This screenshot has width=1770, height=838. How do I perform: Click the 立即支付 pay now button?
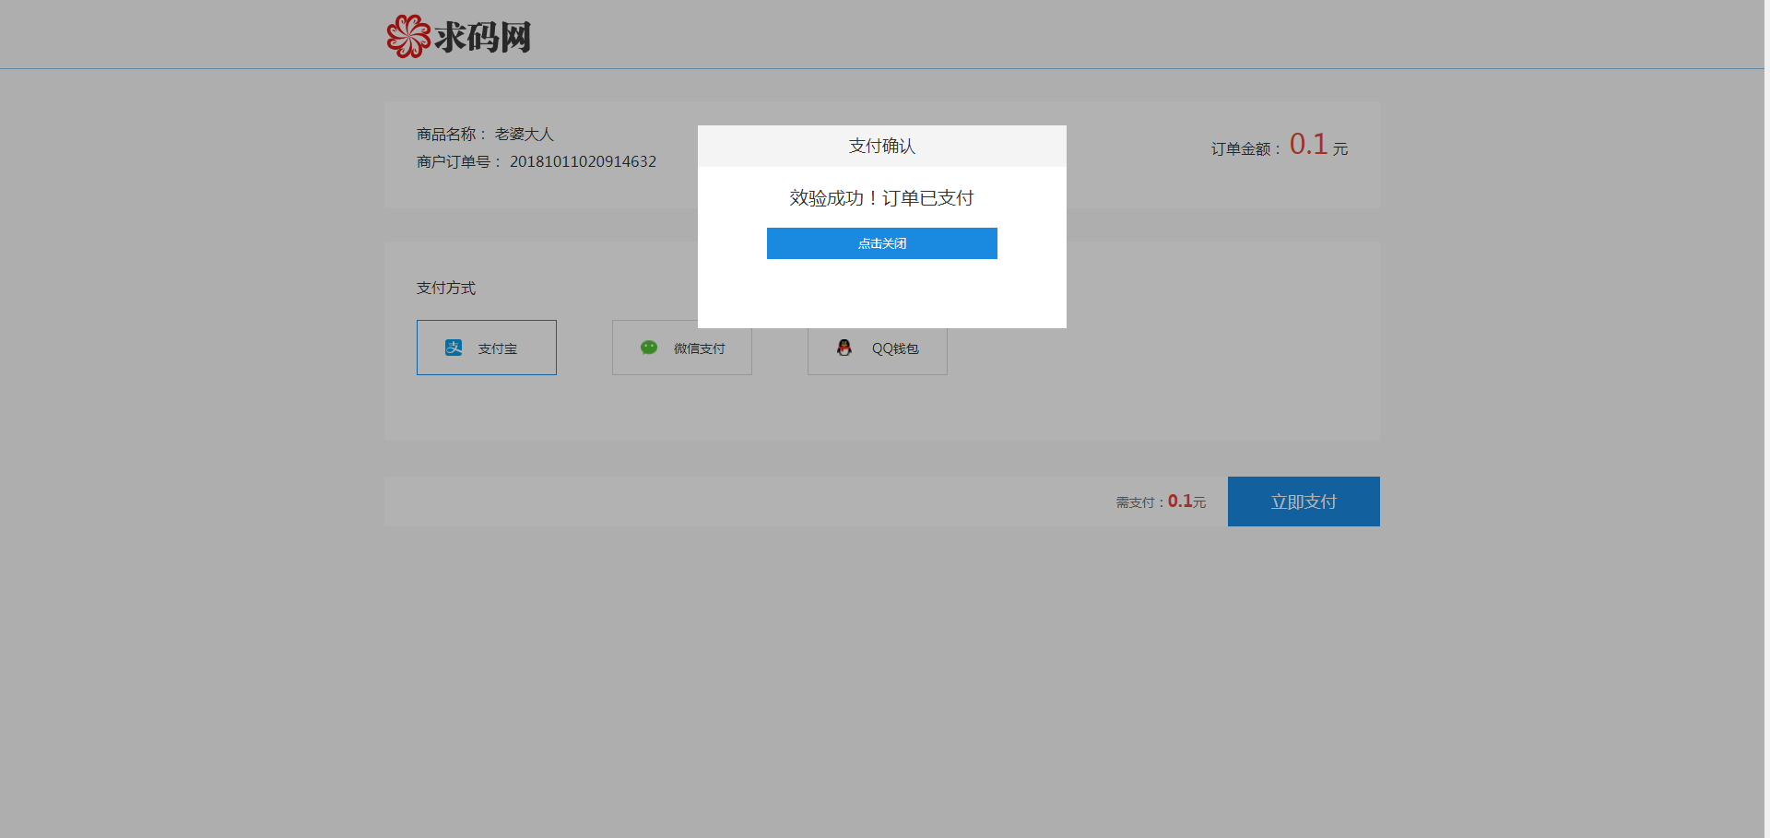point(1303,502)
